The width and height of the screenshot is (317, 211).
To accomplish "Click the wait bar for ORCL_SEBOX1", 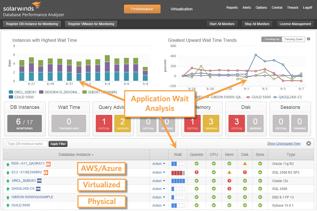I will [178, 181].
